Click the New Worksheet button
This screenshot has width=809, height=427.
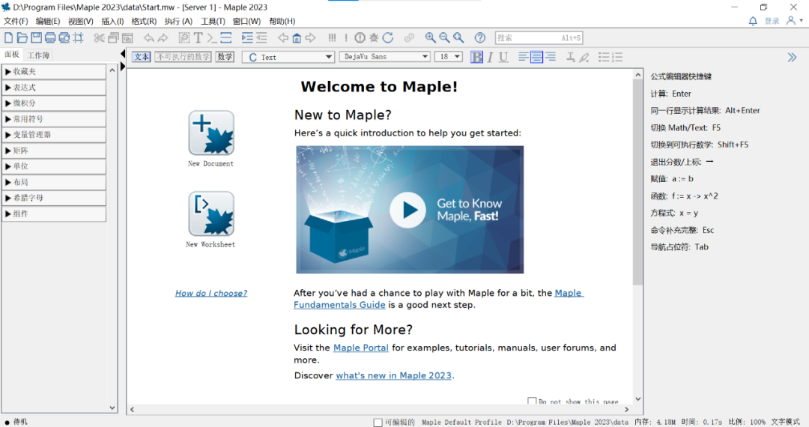click(x=211, y=214)
